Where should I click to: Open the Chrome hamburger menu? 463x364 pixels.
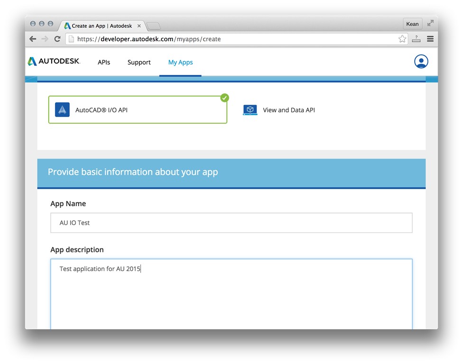point(430,39)
